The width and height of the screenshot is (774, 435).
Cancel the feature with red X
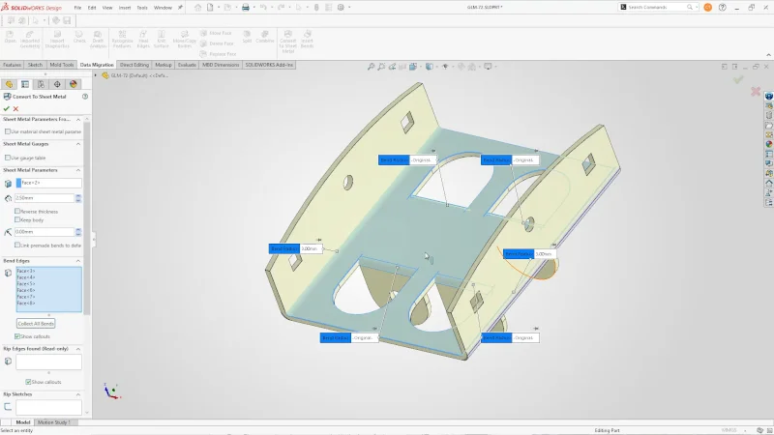[x=16, y=108]
